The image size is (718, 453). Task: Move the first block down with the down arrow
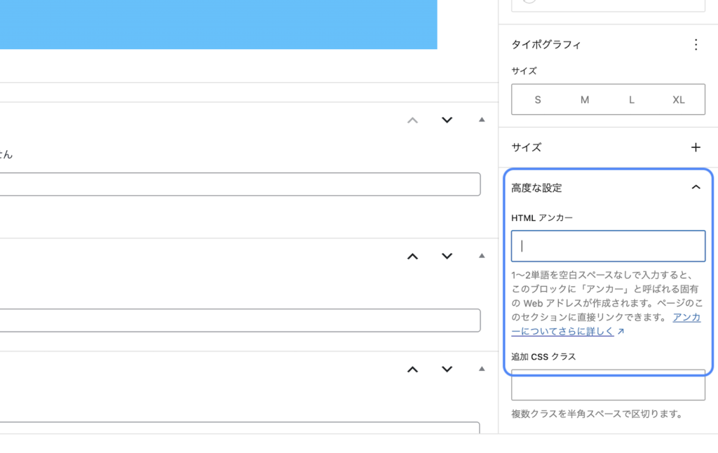click(447, 120)
